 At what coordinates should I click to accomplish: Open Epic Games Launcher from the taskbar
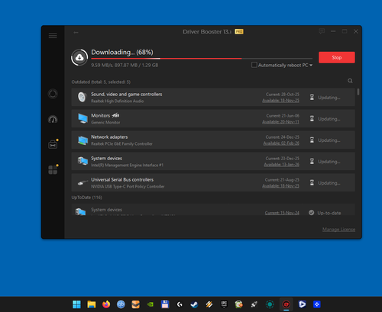[224, 304]
